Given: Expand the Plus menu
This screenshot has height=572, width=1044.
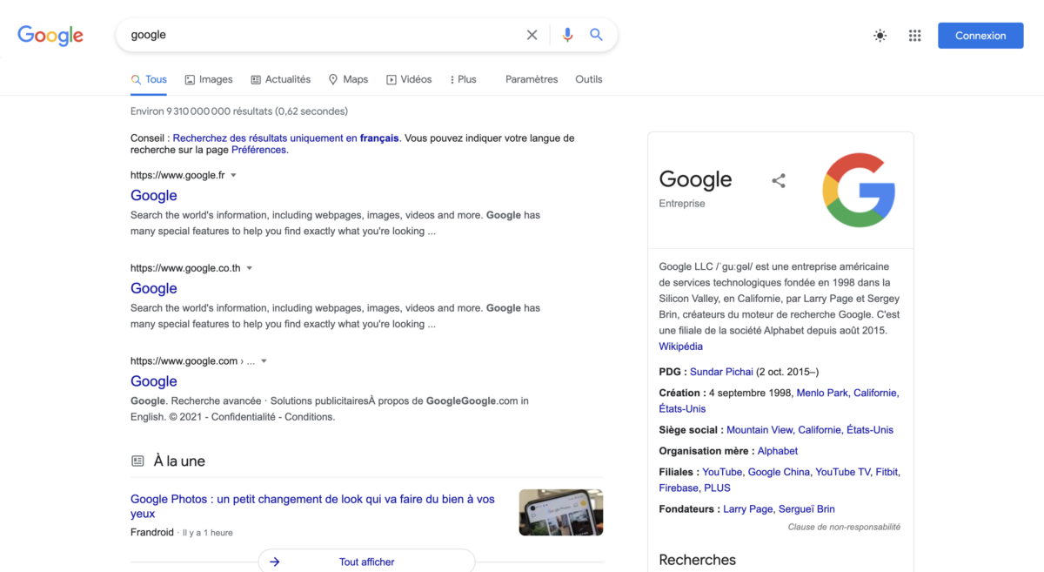Looking at the screenshot, I should point(463,79).
